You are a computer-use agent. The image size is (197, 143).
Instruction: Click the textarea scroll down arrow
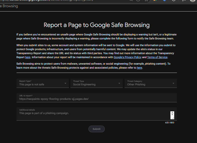pos(172,114)
